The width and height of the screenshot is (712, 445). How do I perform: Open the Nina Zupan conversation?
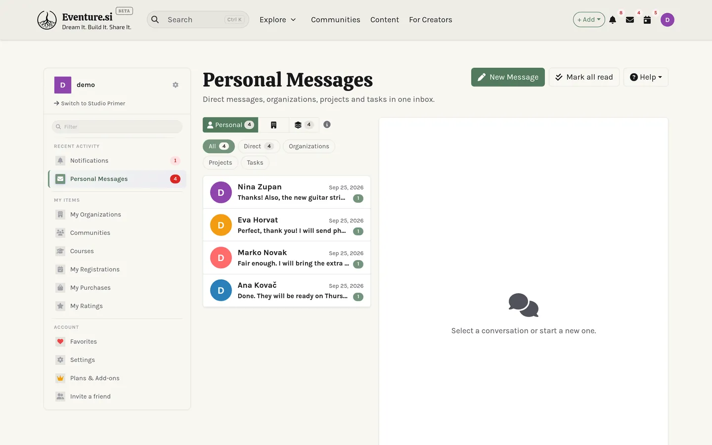tap(287, 192)
